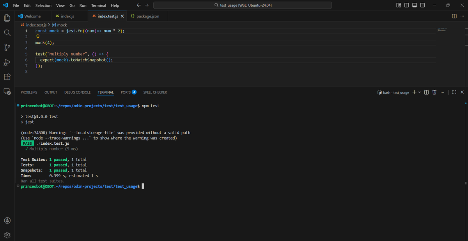468x241 pixels.
Task: Switch to the Welcome tab
Action: (33, 16)
